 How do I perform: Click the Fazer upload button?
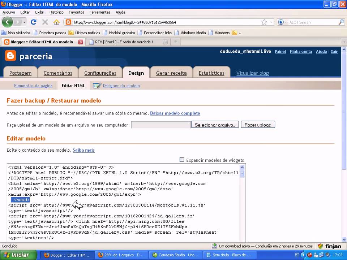point(258,125)
